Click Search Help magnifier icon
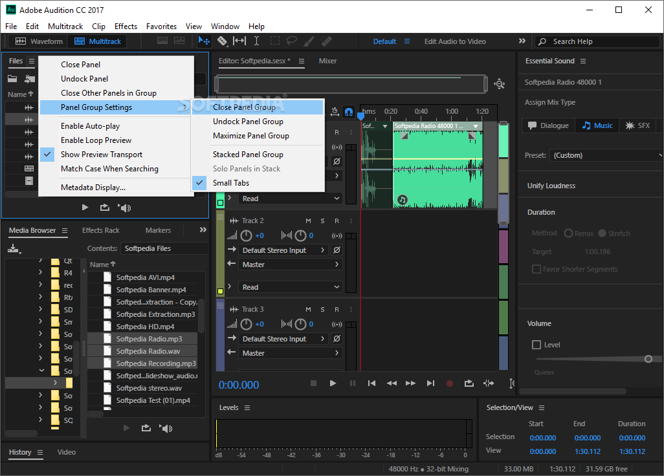 (x=542, y=41)
